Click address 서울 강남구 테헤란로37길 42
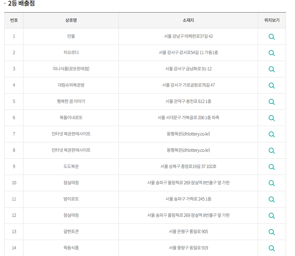Image resolution: width=295 pixels, height=256 pixels. 188,36
